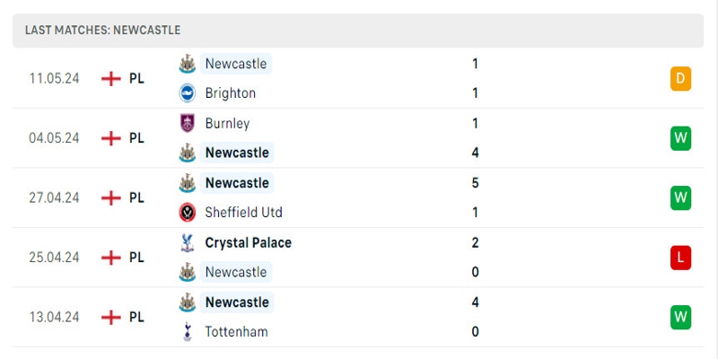Viewport: 718px width, 359px height.
Task: Open the Brighton team link
Action: click(230, 93)
